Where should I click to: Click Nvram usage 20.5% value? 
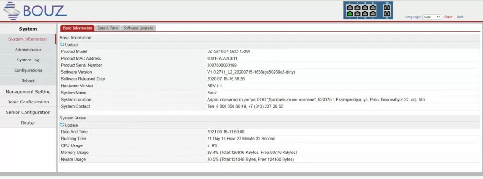coord(250,159)
